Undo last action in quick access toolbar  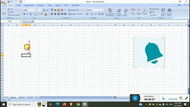click(11, 2)
